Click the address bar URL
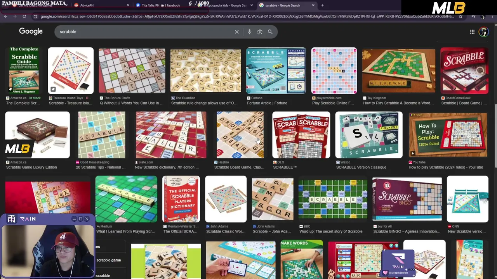The image size is (497, 279). pos(247,16)
